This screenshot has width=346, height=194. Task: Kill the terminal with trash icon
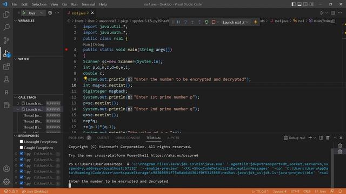(328, 138)
